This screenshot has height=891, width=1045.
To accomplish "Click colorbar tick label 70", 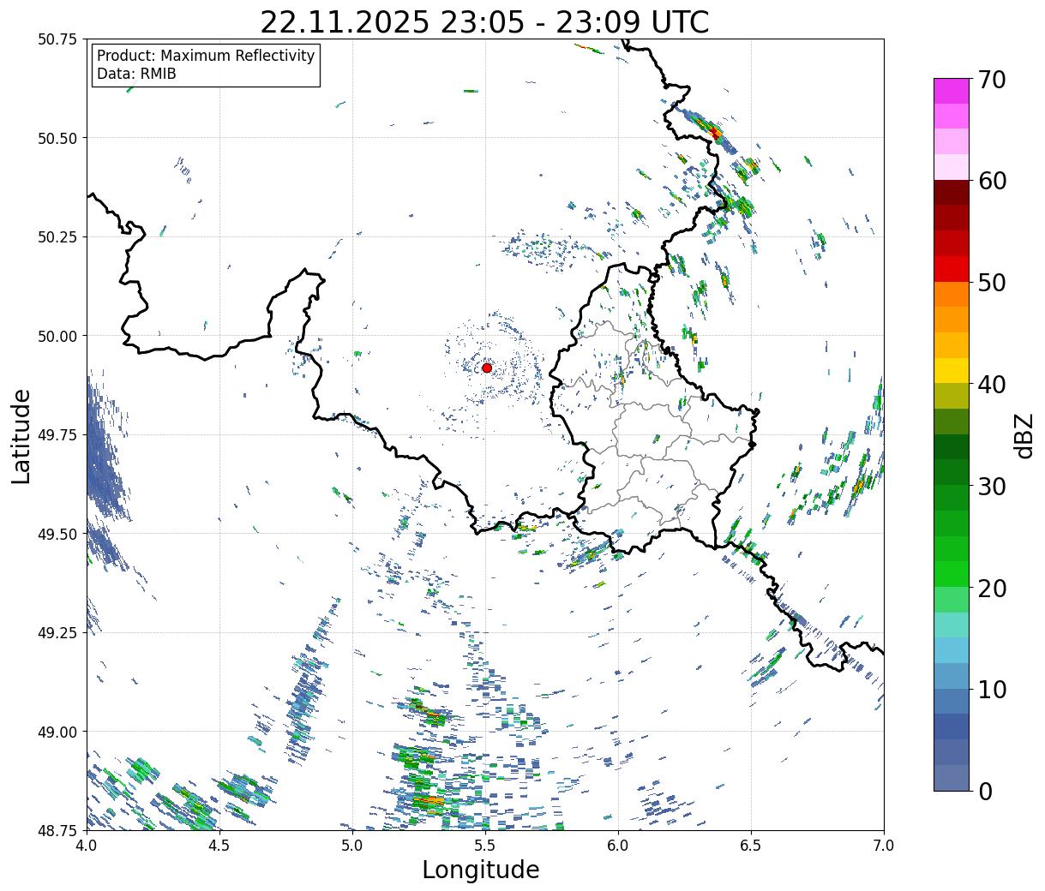I will (992, 80).
